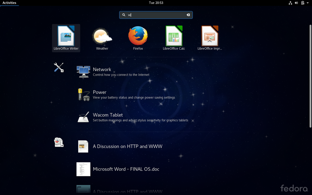Launch the Weather application

pyautogui.click(x=102, y=38)
